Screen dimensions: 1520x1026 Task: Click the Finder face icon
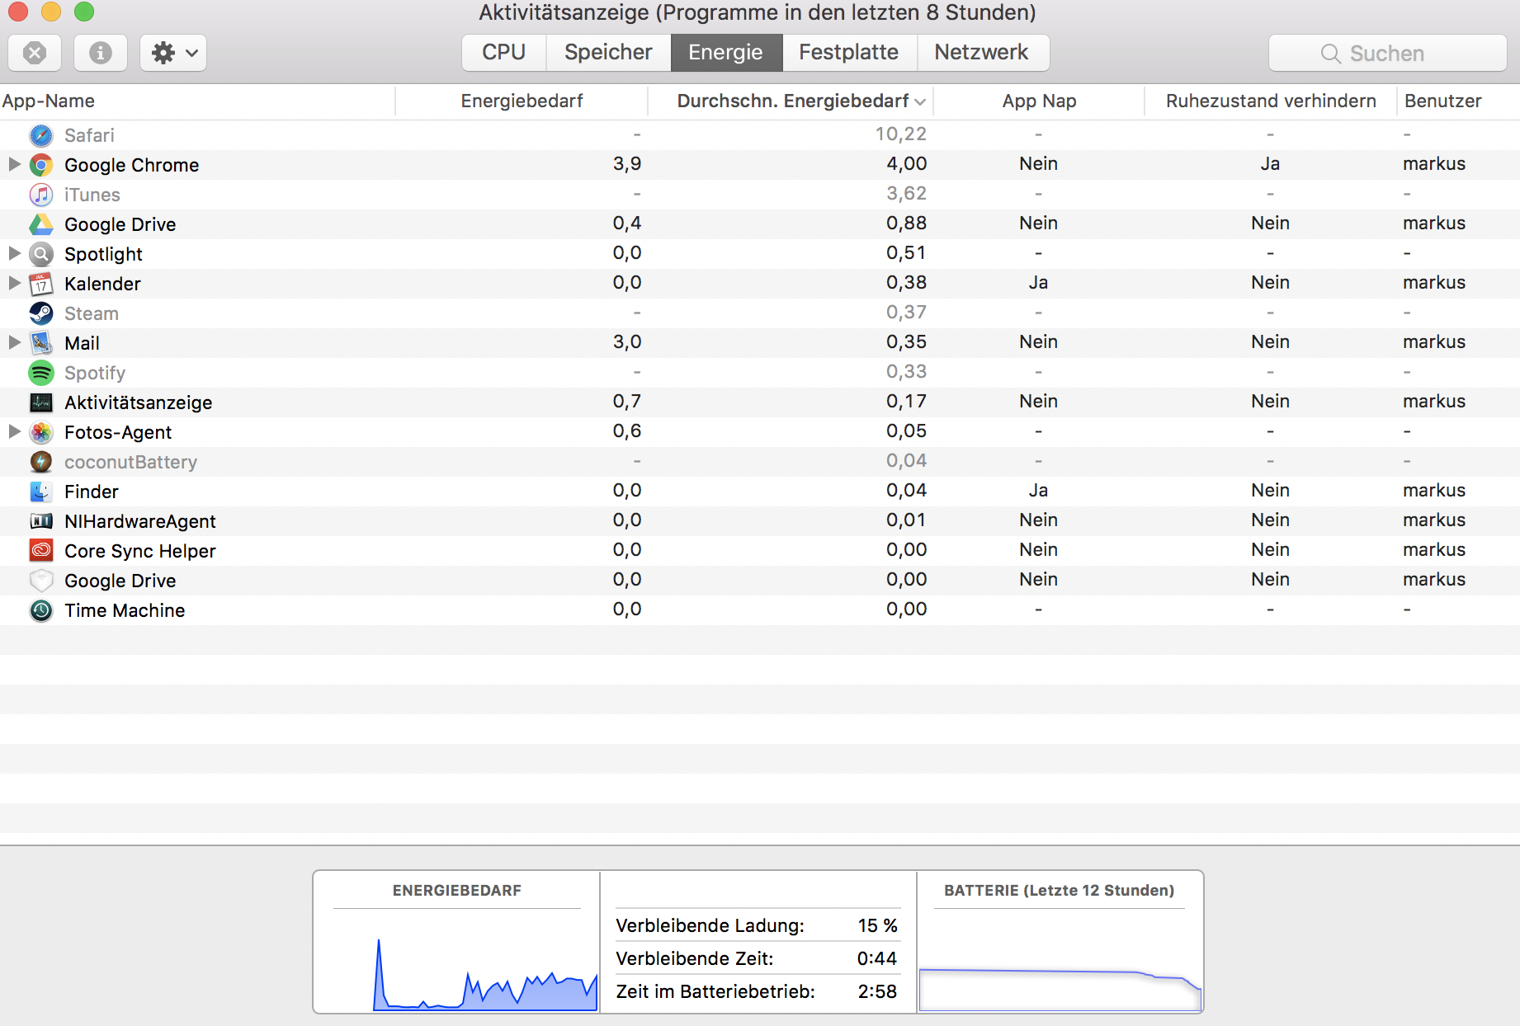point(41,492)
